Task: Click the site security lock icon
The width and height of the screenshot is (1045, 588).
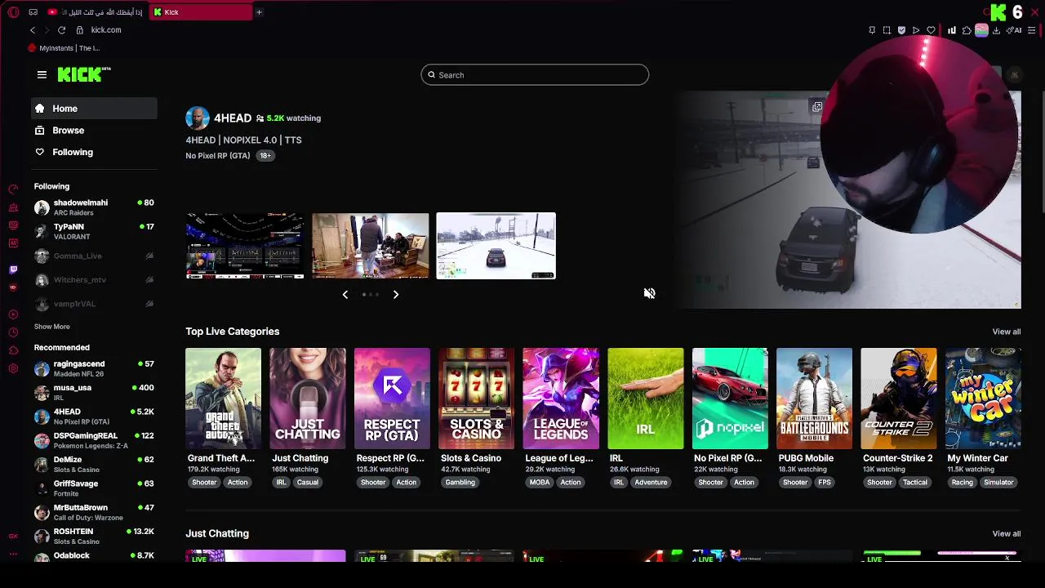Action: coord(79,30)
